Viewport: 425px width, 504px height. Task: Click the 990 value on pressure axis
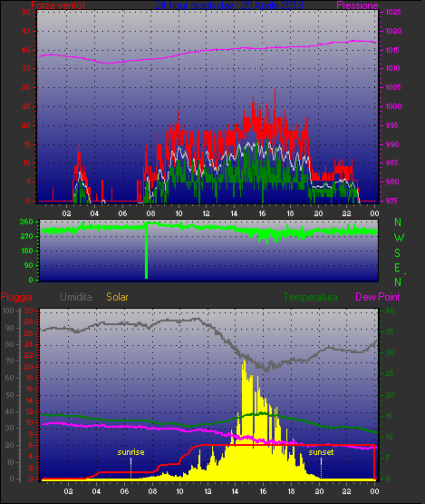click(x=391, y=144)
